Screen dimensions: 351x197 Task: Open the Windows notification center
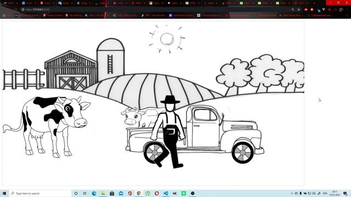pos(345,193)
